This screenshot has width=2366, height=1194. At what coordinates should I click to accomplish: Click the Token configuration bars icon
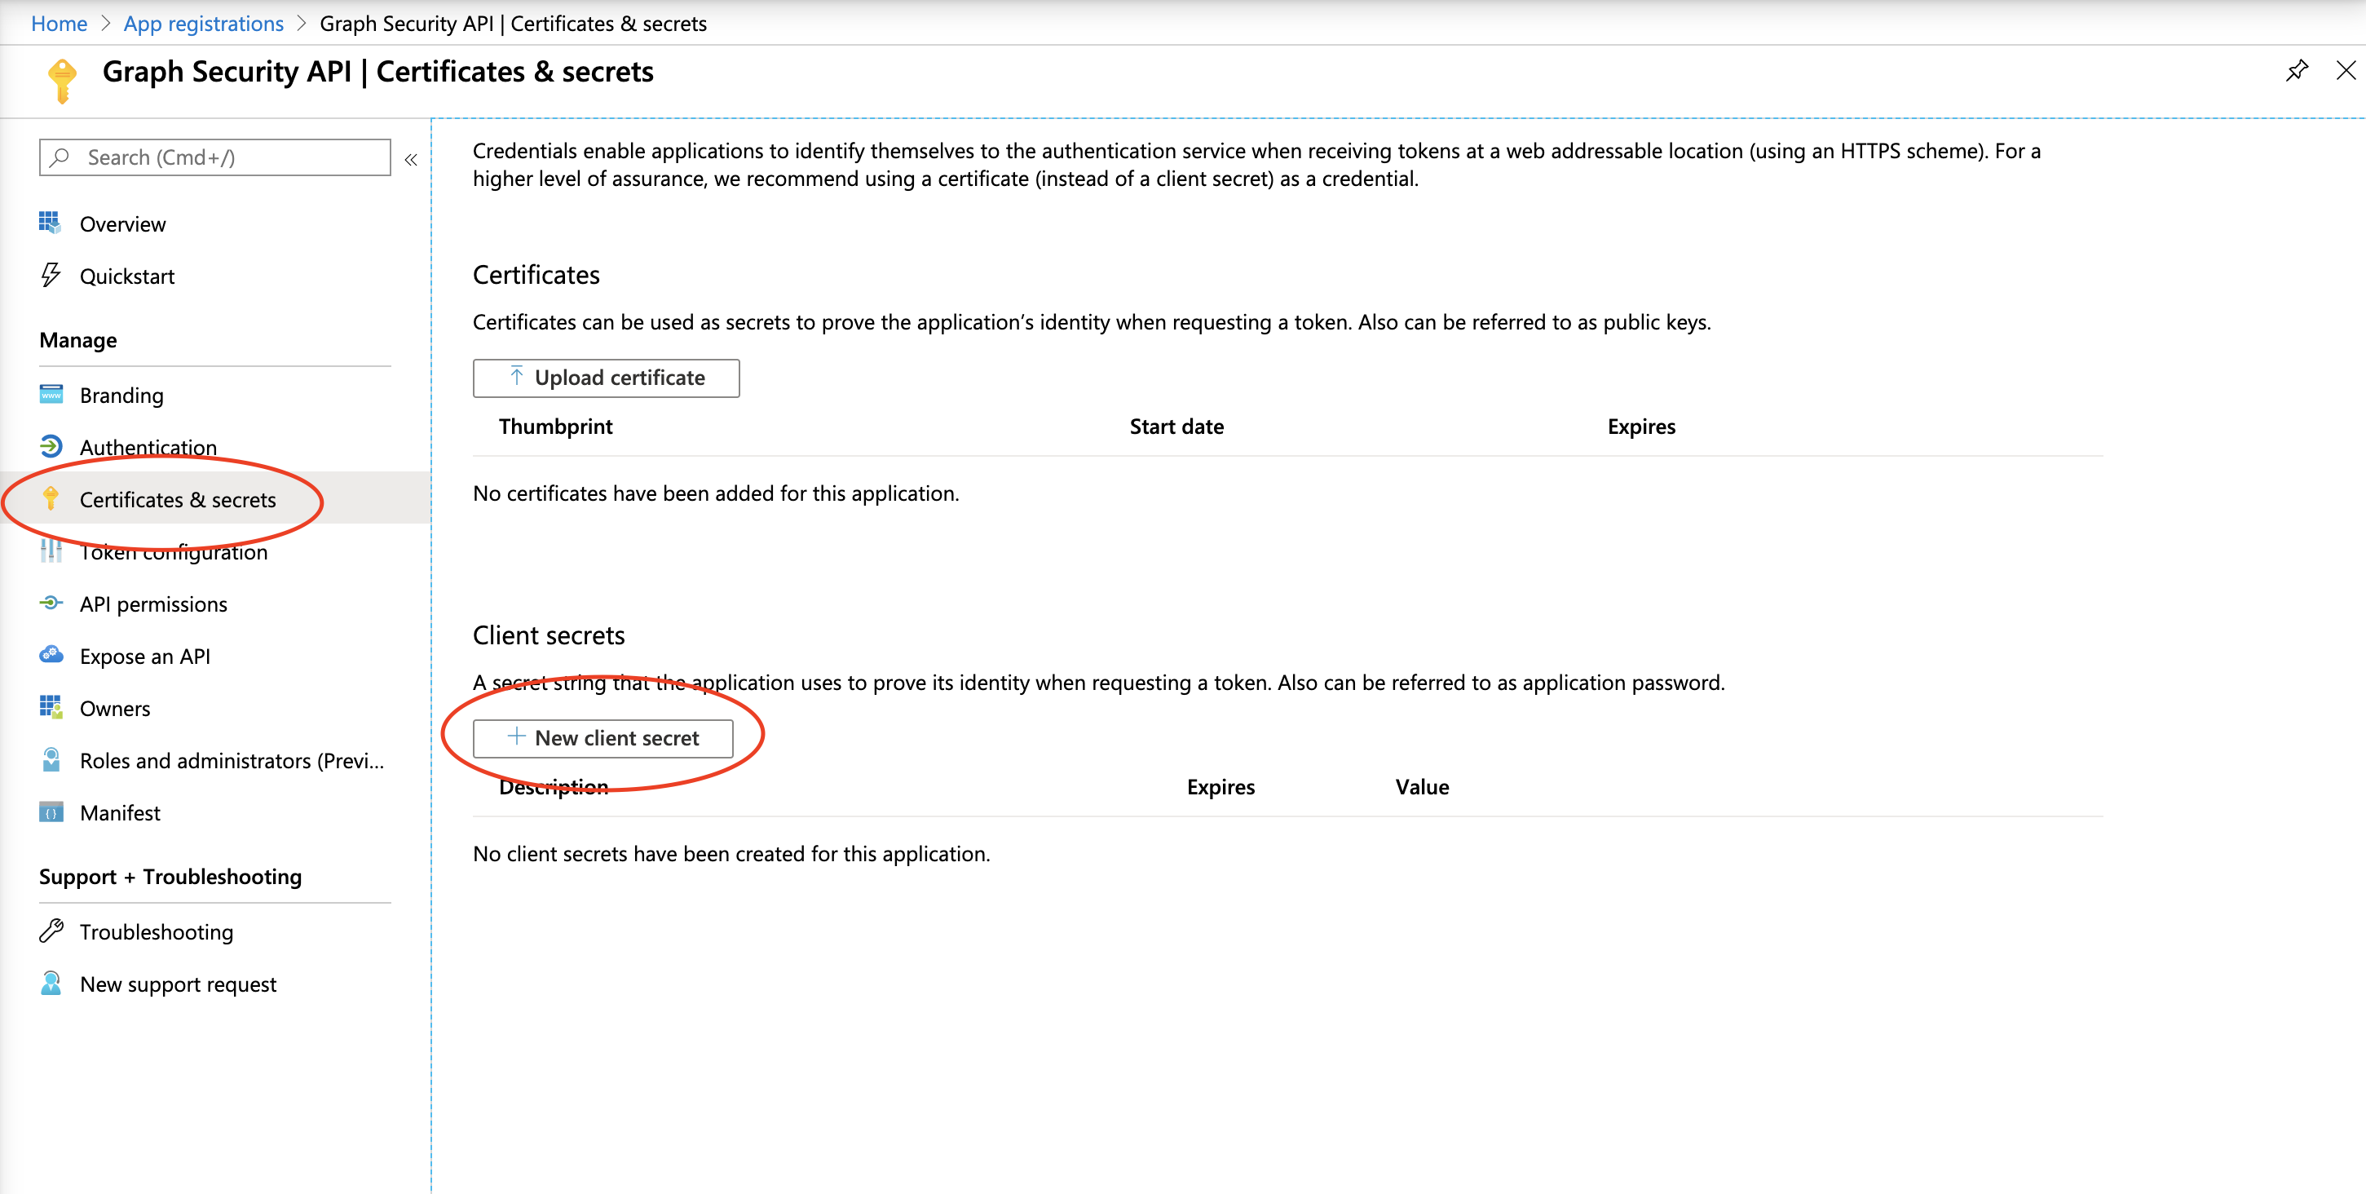(51, 551)
